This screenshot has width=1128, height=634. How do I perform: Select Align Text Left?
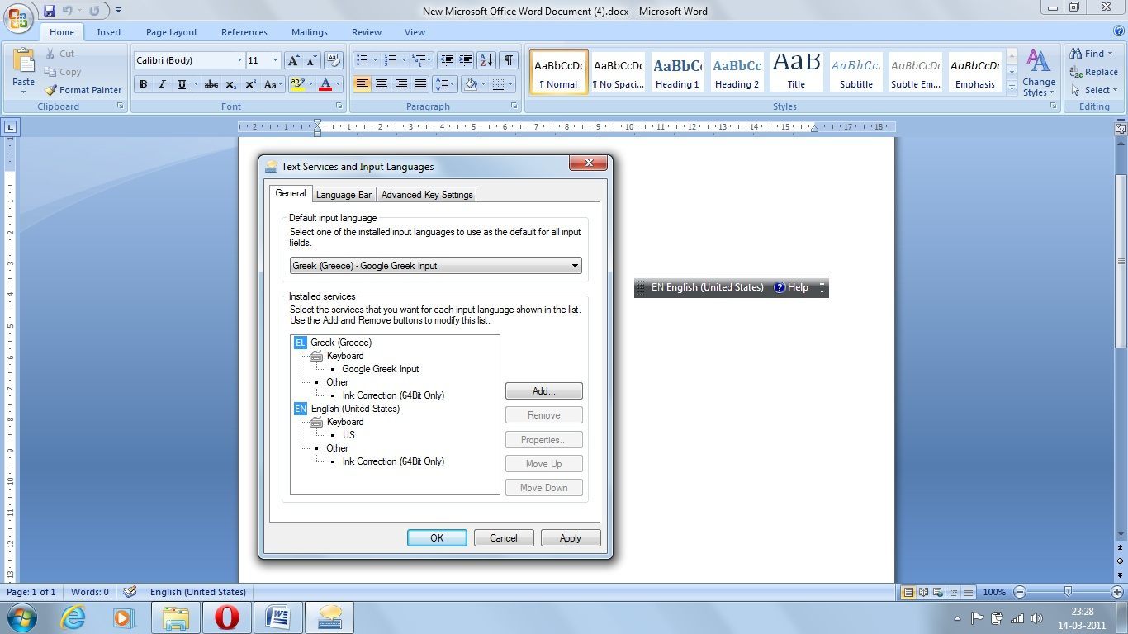[x=362, y=84]
